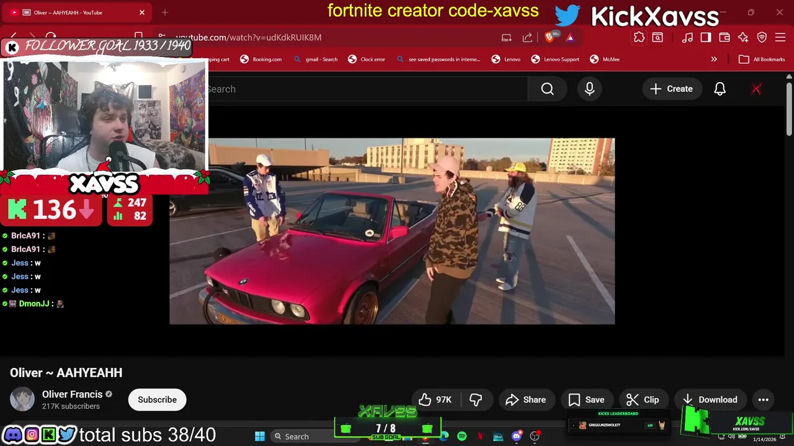This screenshot has height=446, width=794.
Task: Open search tabs icon in toolbar
Action: tap(658, 38)
